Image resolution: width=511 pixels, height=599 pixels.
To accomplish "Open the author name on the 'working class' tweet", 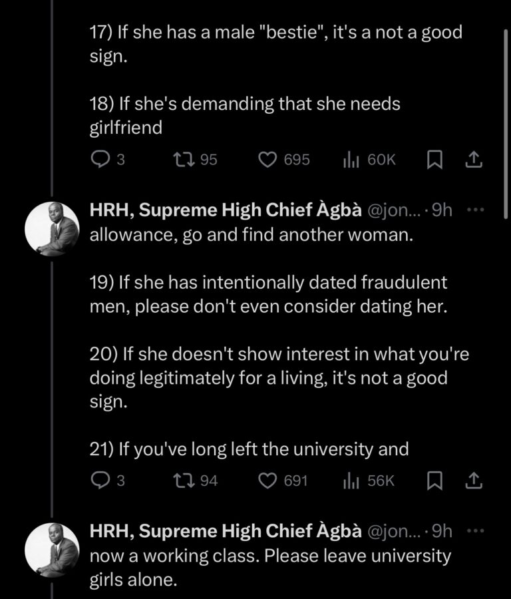I will point(226,531).
